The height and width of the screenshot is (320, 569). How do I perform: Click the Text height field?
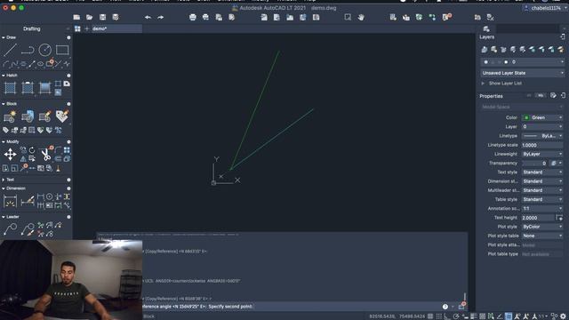539,217
